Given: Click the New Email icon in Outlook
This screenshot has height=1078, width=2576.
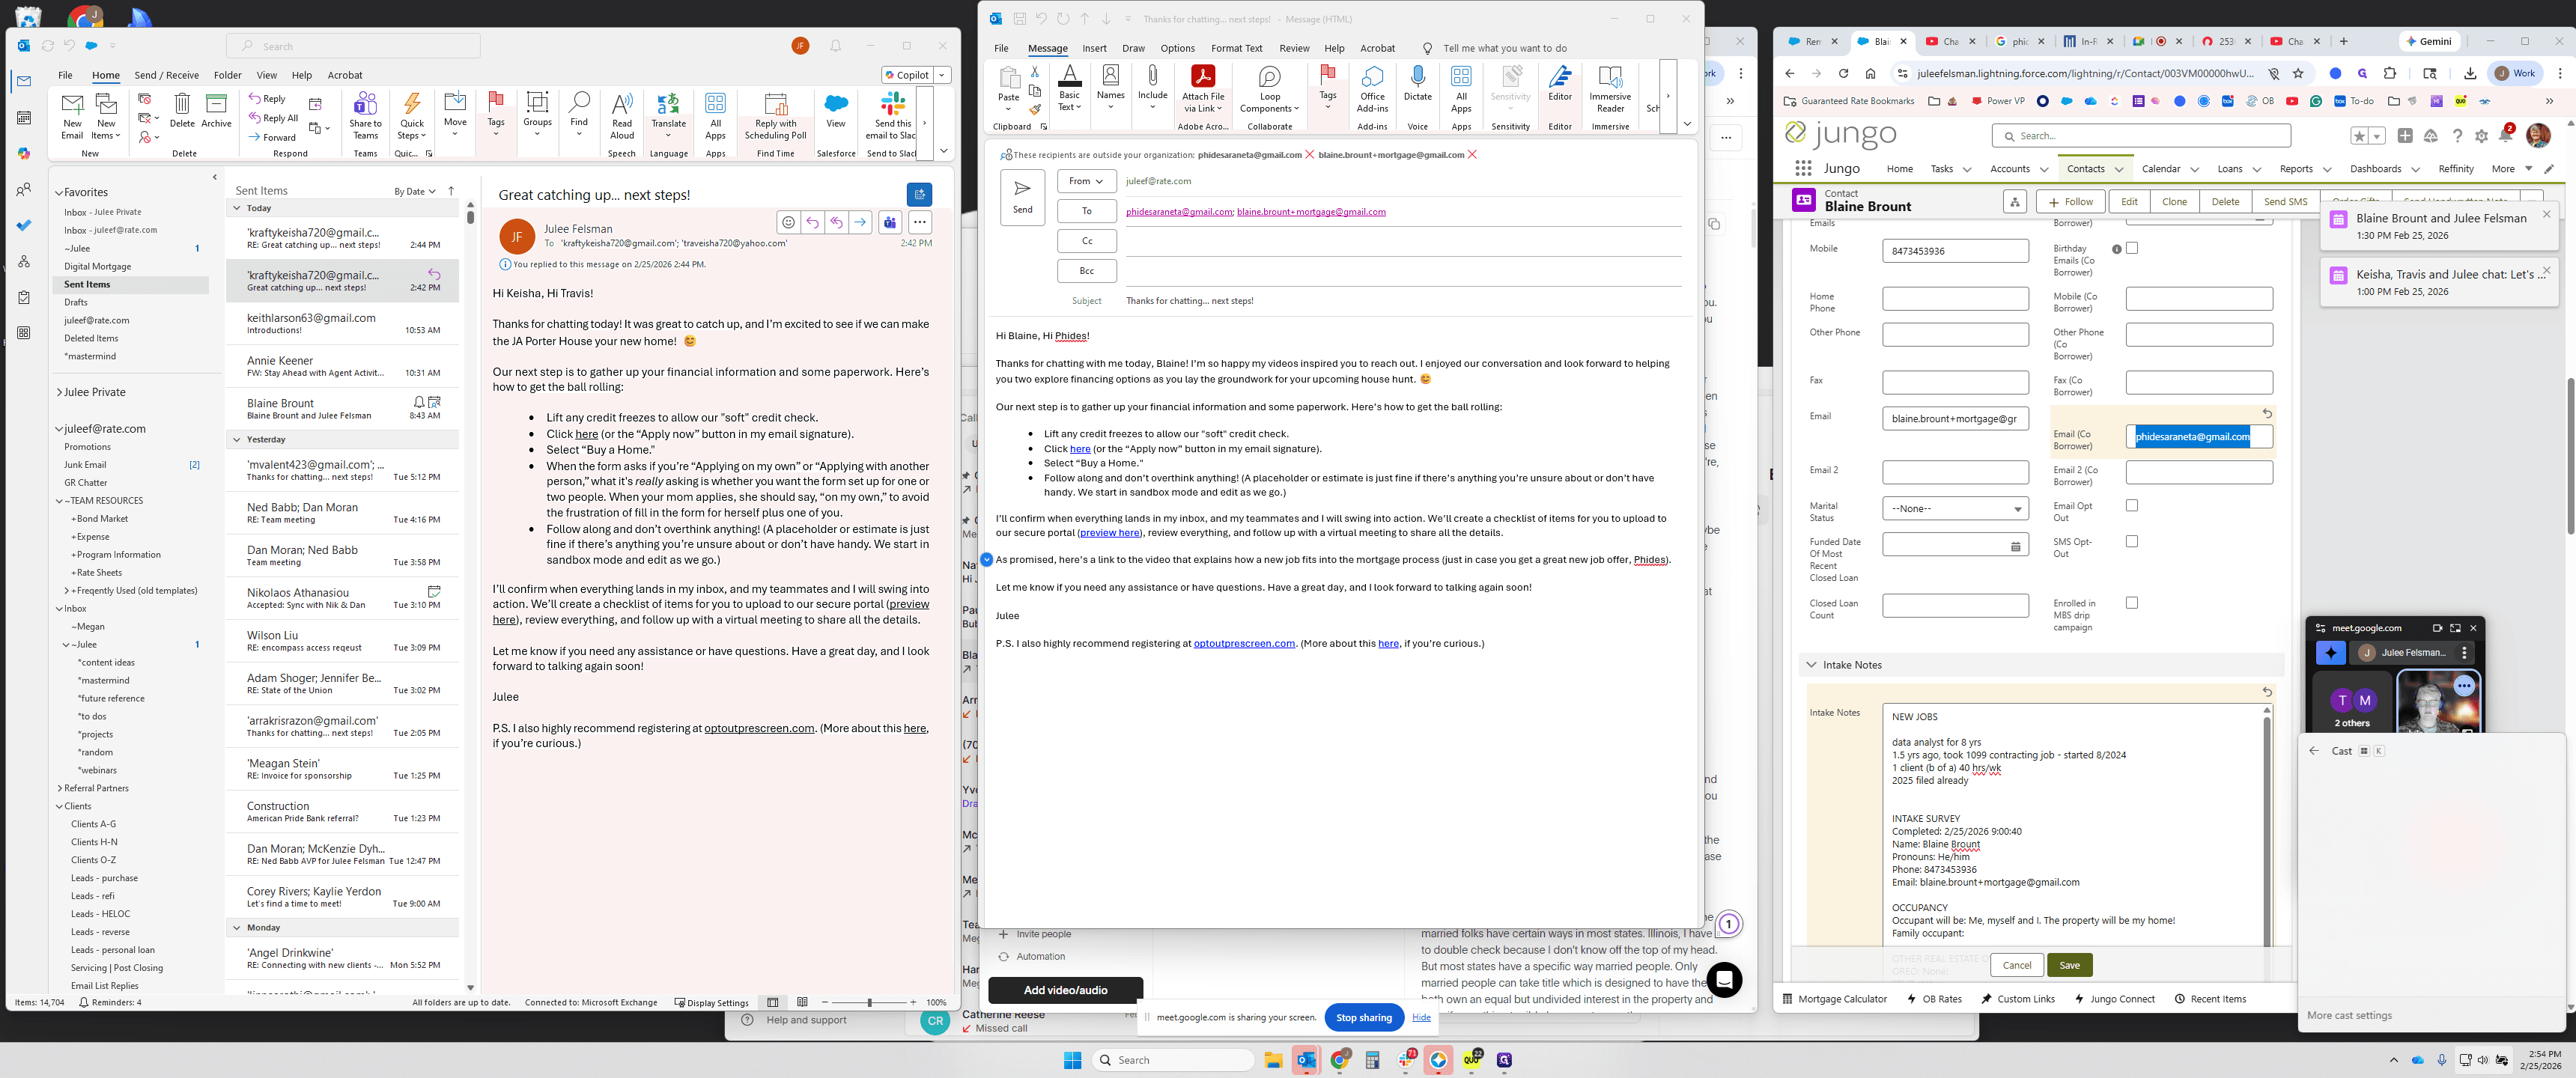Looking at the screenshot, I should tap(72, 115).
